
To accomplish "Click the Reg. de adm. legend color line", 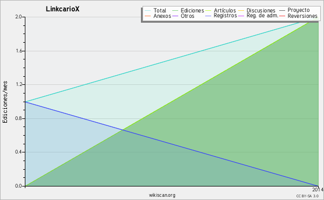I will tap(241, 16).
